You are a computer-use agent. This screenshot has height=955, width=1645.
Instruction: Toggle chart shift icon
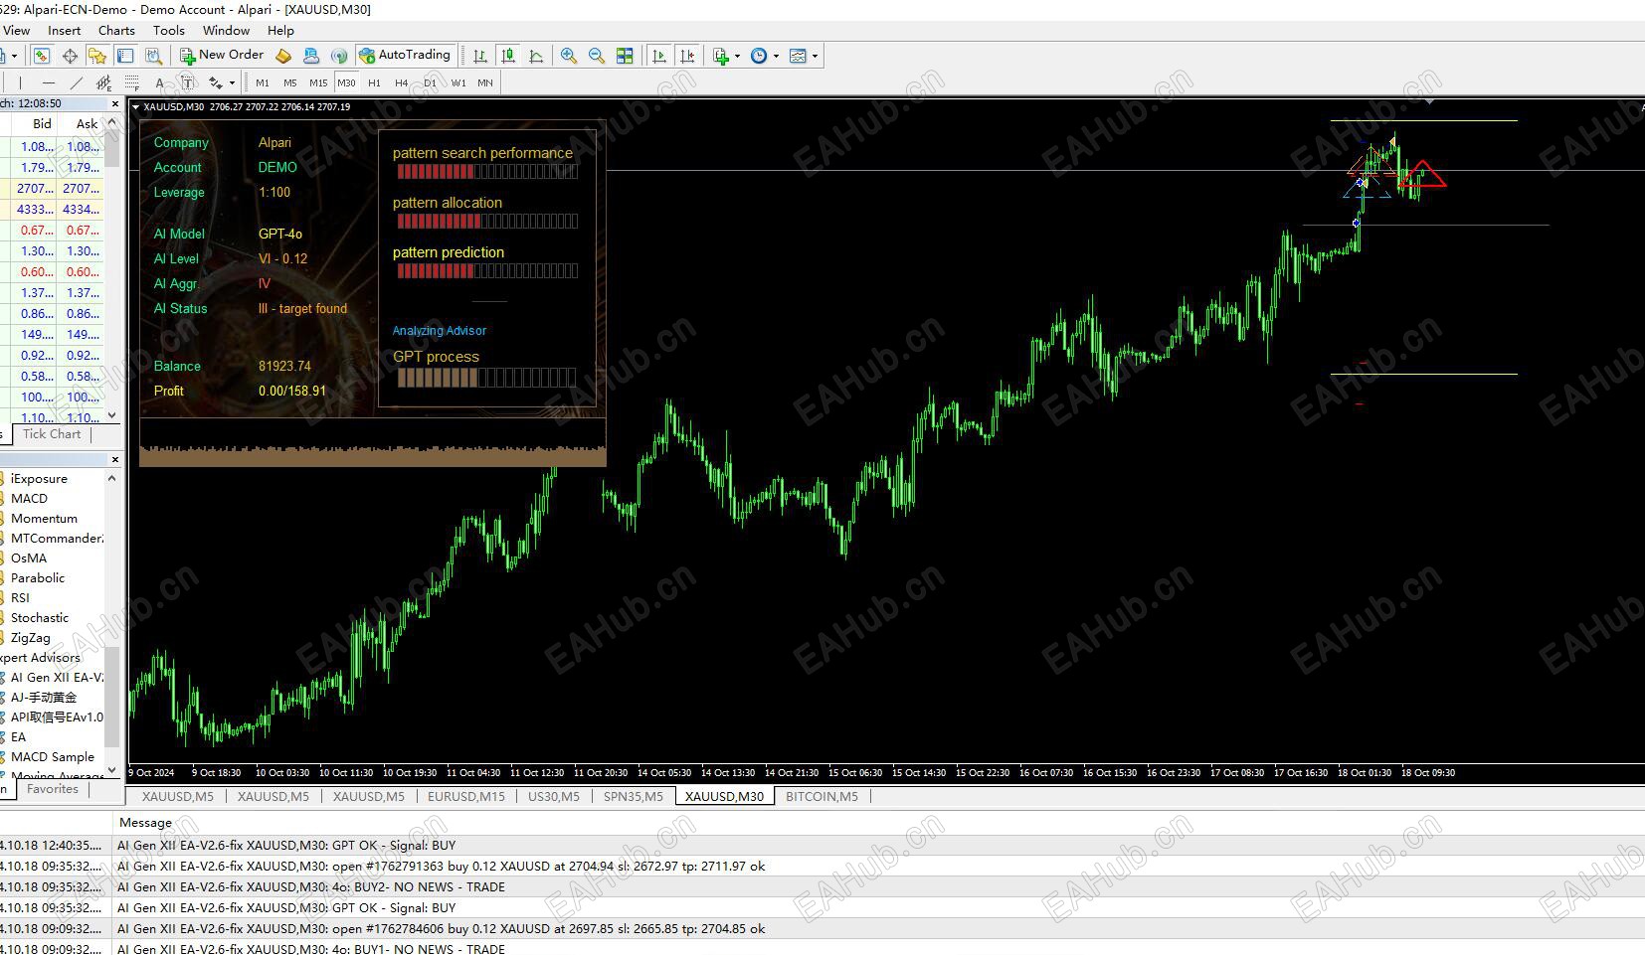[x=686, y=56]
